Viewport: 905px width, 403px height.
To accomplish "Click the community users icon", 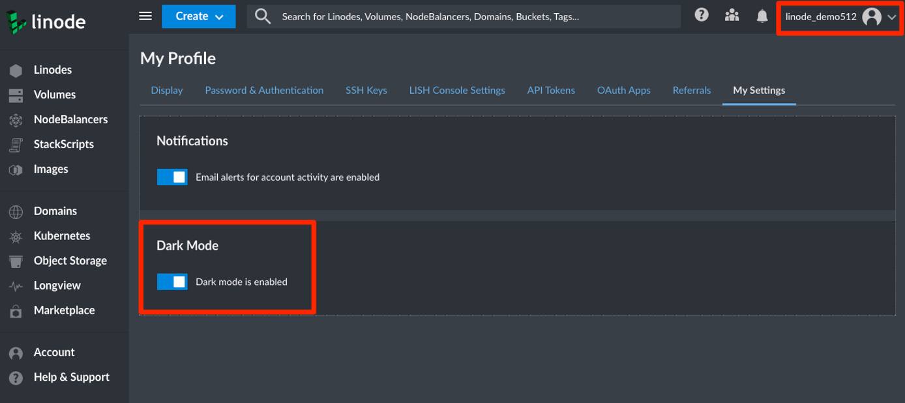I will point(732,14).
